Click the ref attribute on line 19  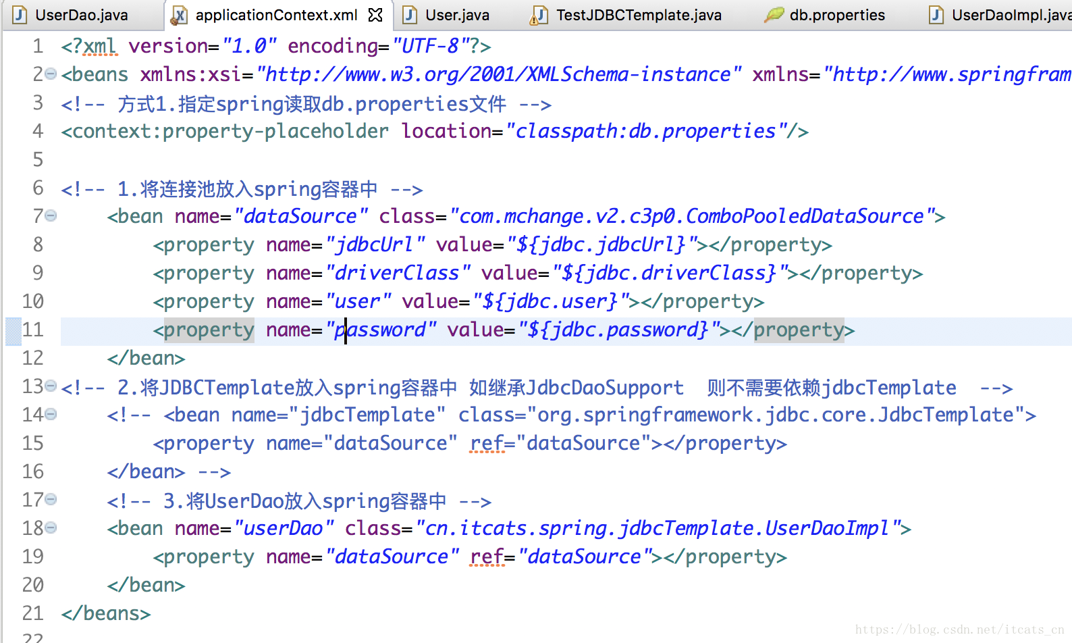click(487, 557)
